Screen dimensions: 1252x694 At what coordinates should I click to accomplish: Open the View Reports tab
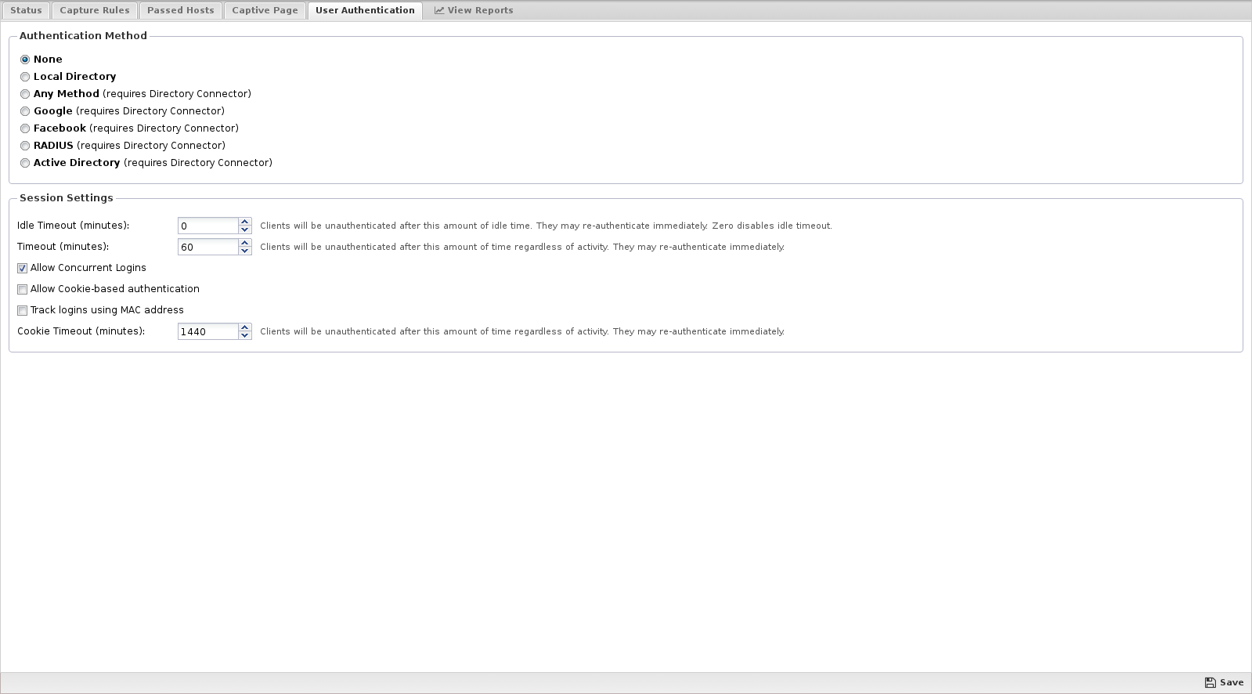coord(474,10)
